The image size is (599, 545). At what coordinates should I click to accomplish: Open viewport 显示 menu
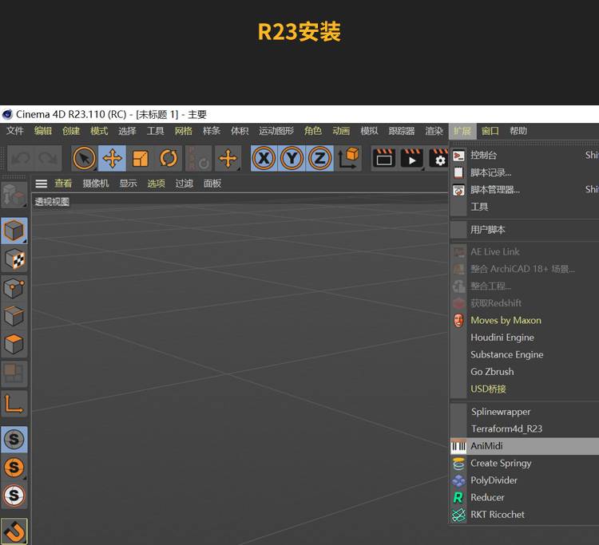click(x=128, y=184)
